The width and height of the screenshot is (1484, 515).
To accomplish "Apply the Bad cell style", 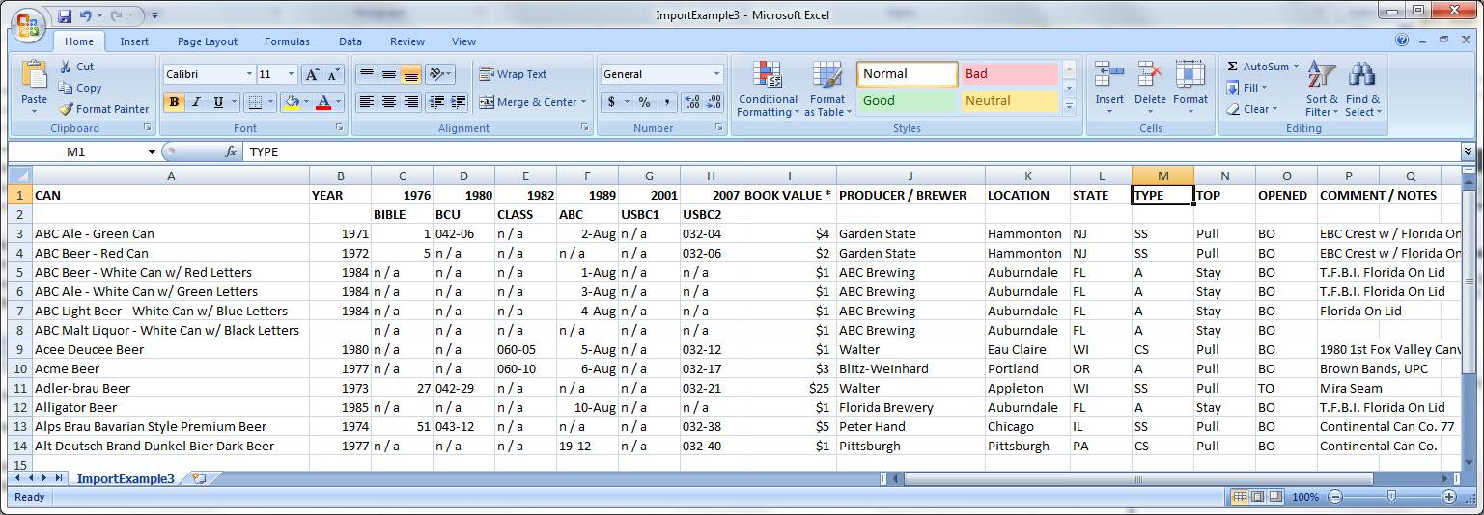I will tap(1010, 74).
